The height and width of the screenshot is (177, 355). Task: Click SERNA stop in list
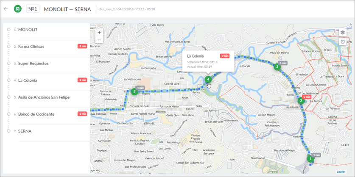pyautogui.click(x=25, y=131)
